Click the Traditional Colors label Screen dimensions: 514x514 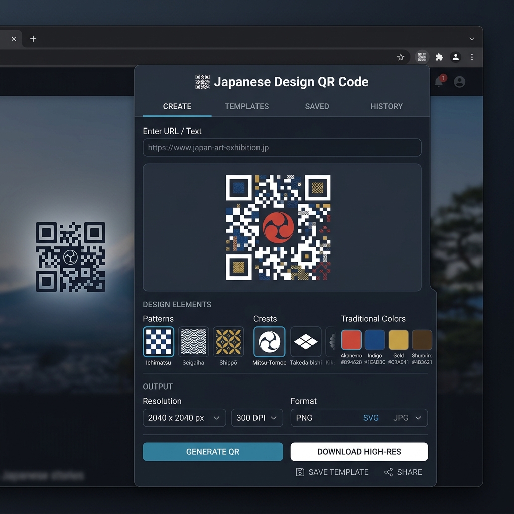[x=373, y=319]
